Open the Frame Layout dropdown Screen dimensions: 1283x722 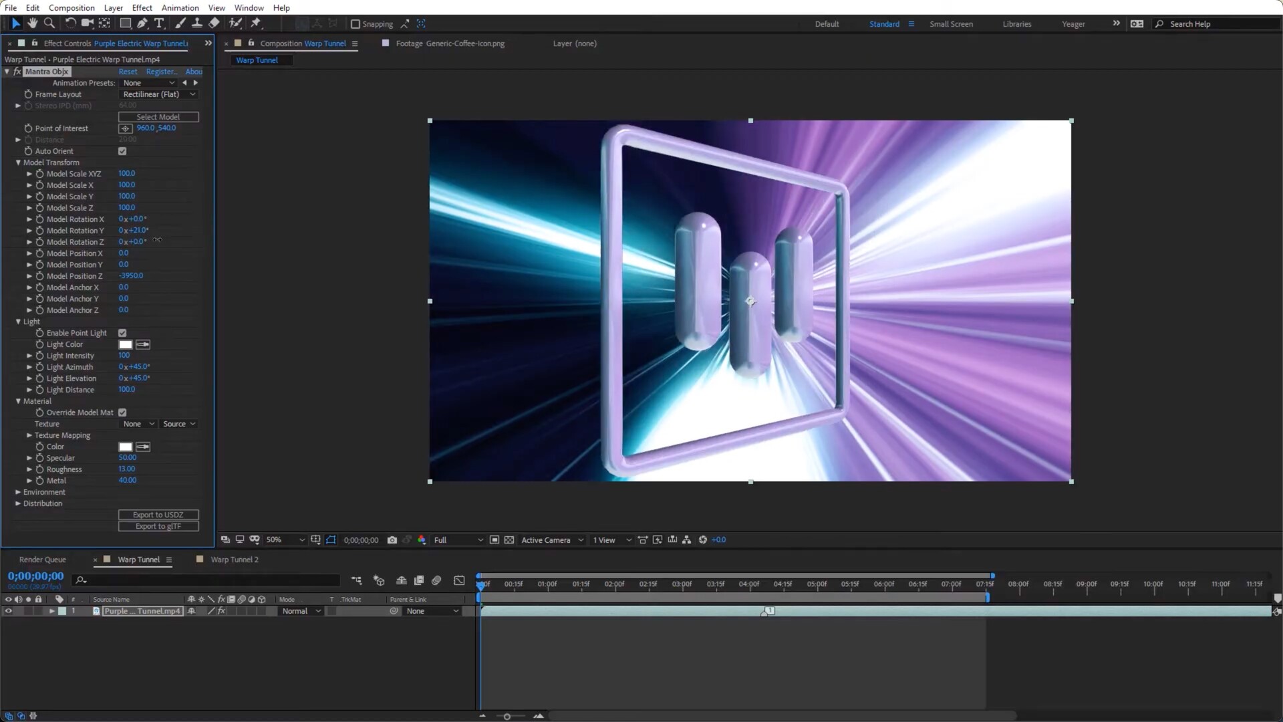pyautogui.click(x=159, y=94)
